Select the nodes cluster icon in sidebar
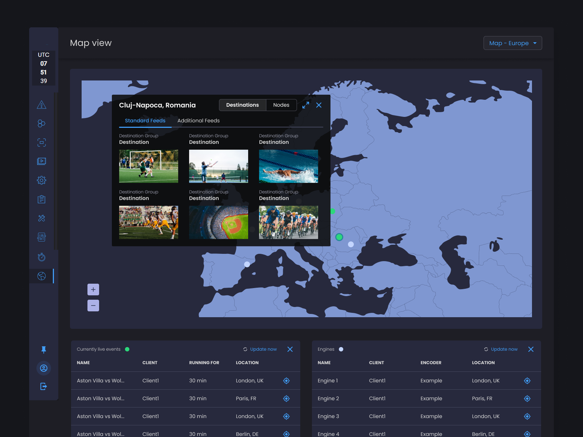 [42, 123]
